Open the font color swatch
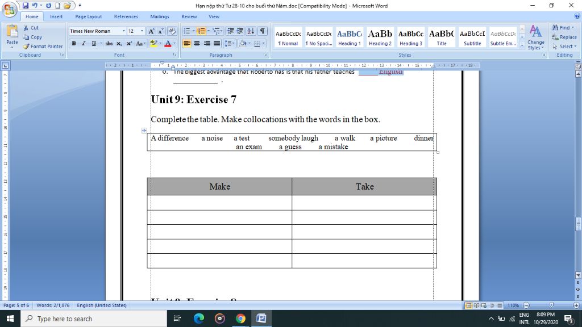 point(168,43)
